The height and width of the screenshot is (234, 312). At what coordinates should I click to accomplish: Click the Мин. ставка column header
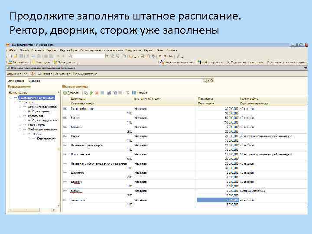click(218, 99)
